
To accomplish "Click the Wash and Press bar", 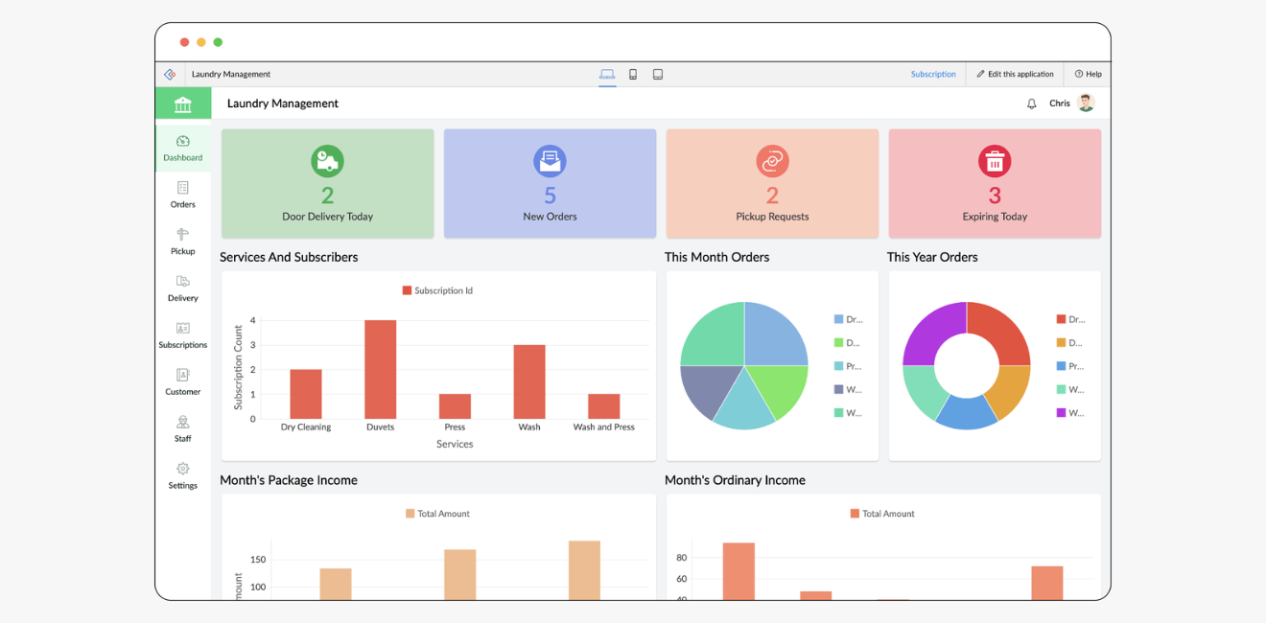I will pos(604,406).
